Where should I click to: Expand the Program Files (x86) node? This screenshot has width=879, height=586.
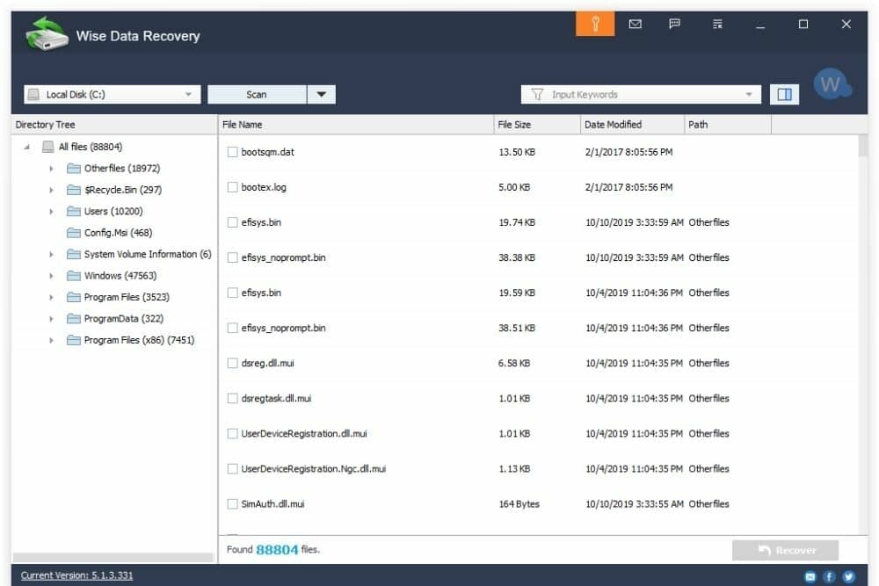[51, 340]
